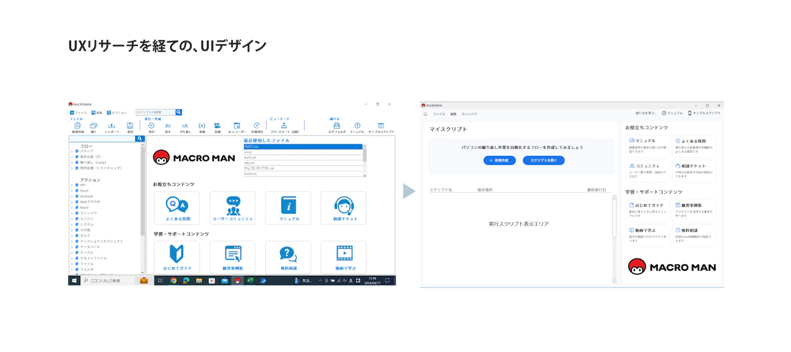Image resolution: width=791 pixels, height=352 pixels.
Task: Click the スクリプト内検索 search field
Action: point(155,112)
